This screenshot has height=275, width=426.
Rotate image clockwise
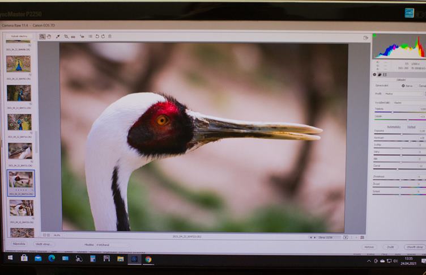coord(103,36)
